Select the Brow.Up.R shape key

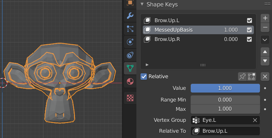(x=198, y=39)
